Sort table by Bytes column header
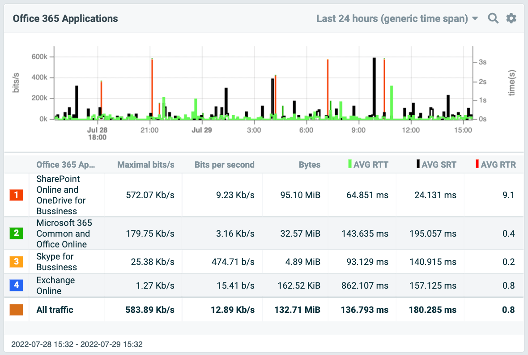Screen dimensions: 528x355 coord(310,165)
